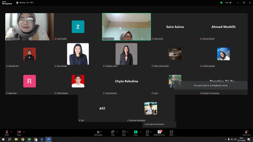Select zami's group photo avatar
This screenshot has width=253, height=142.
point(175,81)
